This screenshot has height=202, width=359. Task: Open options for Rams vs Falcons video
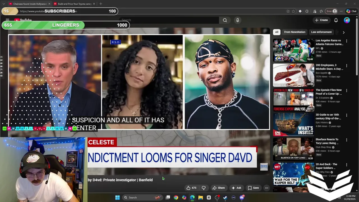pyautogui.click(x=347, y=41)
